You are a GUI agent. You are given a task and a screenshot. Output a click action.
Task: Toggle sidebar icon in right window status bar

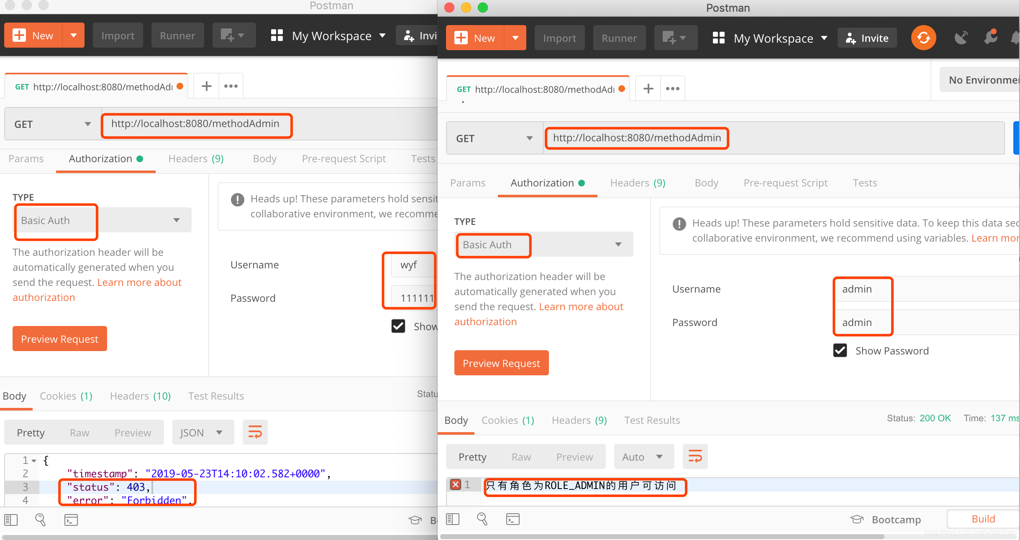tap(453, 519)
